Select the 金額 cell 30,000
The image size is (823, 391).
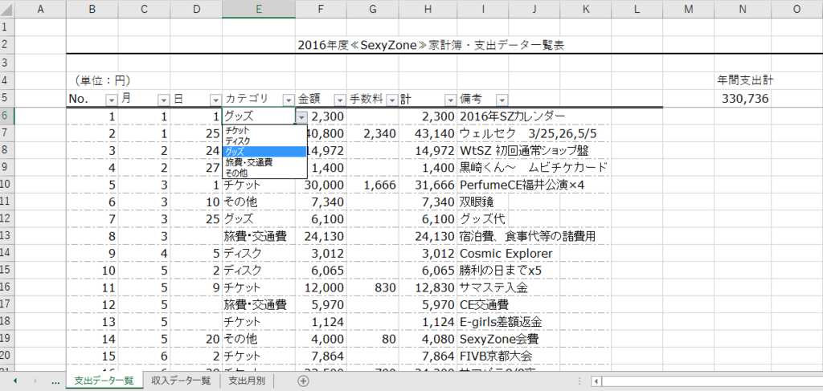321,185
